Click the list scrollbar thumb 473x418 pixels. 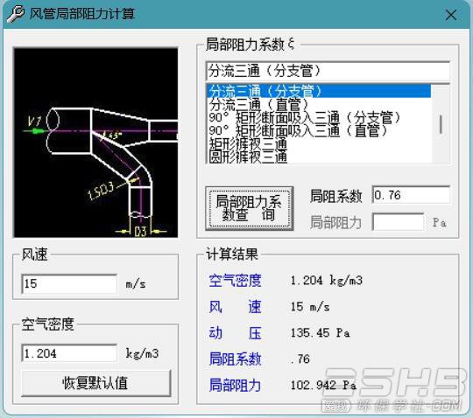[441, 124]
